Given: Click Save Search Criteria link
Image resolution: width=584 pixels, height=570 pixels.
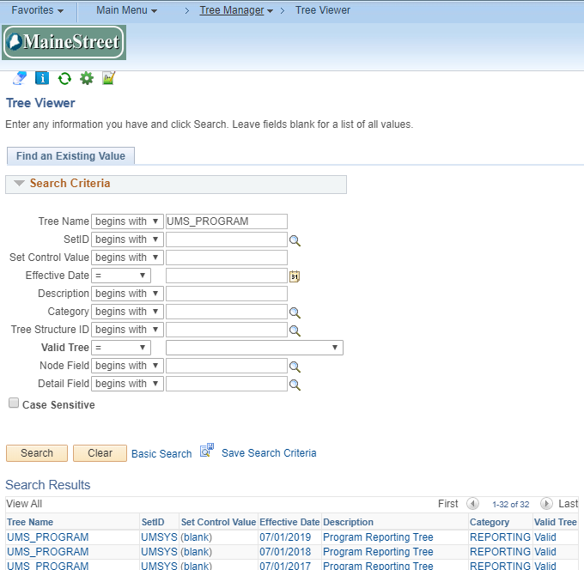Looking at the screenshot, I should tap(269, 453).
